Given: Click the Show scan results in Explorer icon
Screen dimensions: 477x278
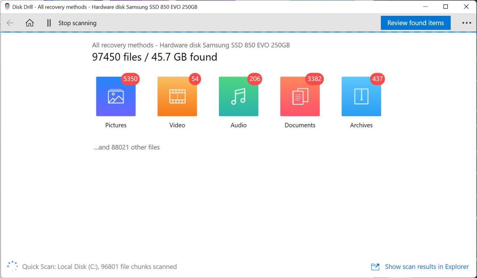Looking at the screenshot, I should [375, 266].
